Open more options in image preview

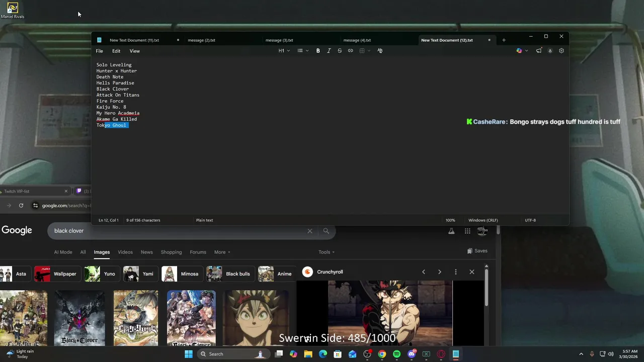456,272
